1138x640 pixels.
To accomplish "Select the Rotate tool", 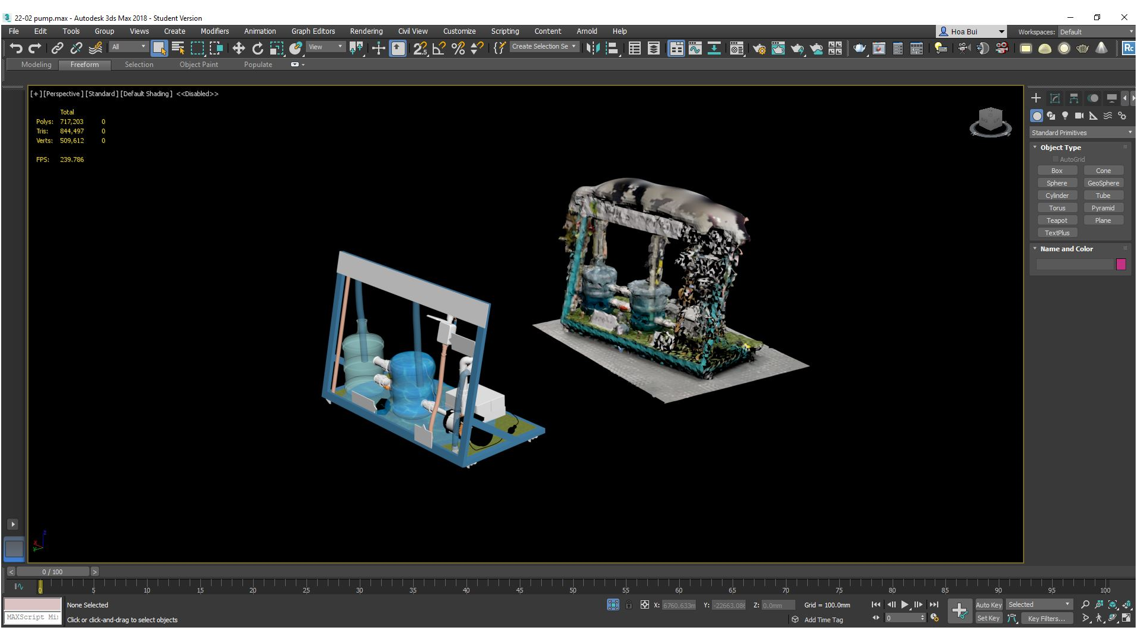I will click(258, 48).
